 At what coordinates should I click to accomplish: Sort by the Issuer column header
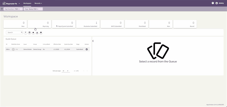point(25,44)
